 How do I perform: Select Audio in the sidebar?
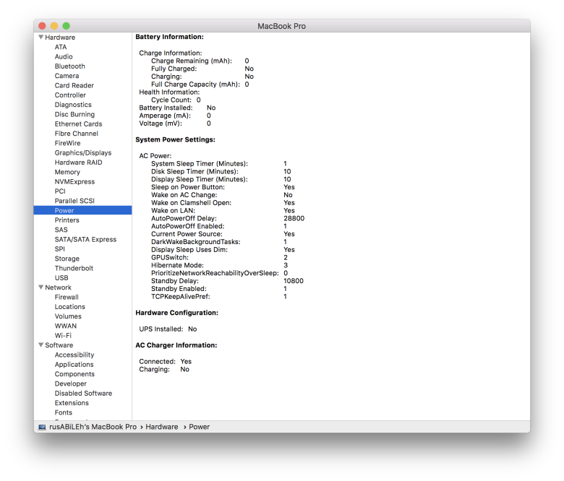64,56
